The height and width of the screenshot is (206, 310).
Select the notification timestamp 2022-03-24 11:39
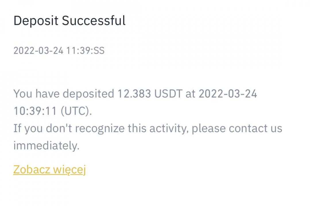pyautogui.click(x=54, y=51)
